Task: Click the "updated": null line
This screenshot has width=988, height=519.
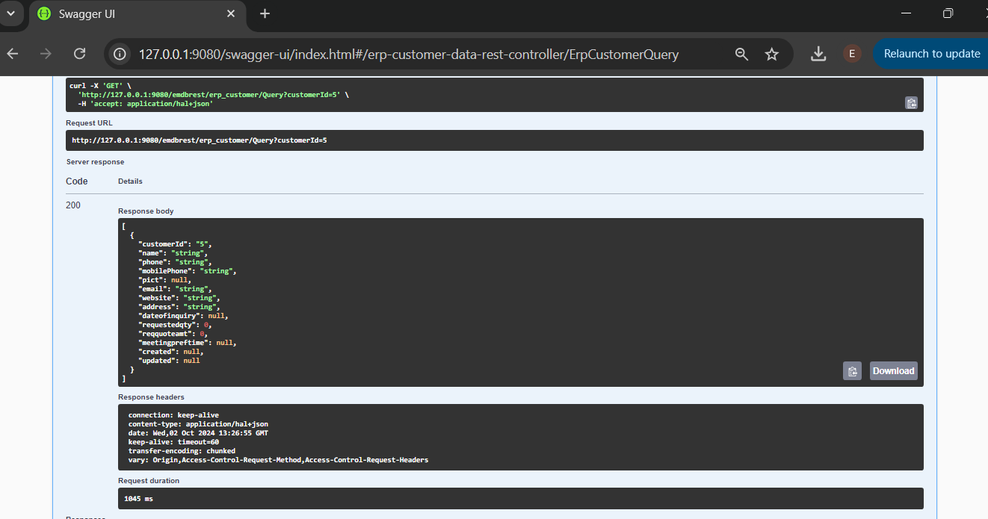Action: point(169,361)
